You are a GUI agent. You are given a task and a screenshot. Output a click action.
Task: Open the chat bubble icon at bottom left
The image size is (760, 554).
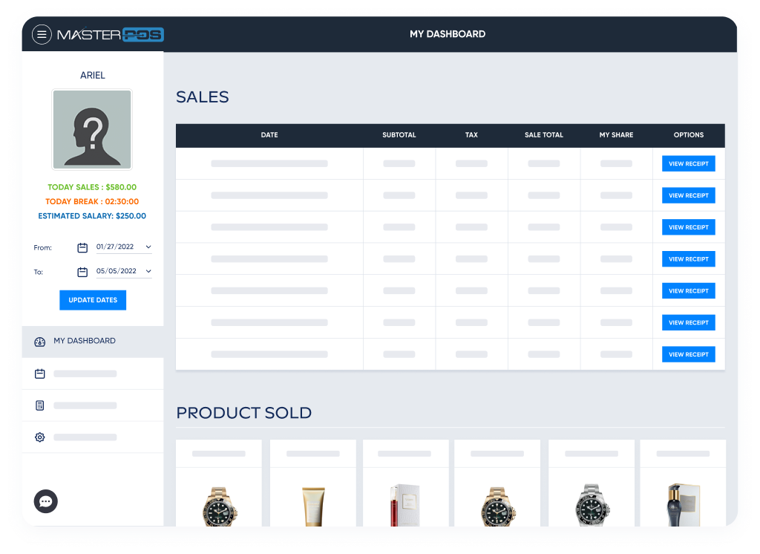point(45,501)
